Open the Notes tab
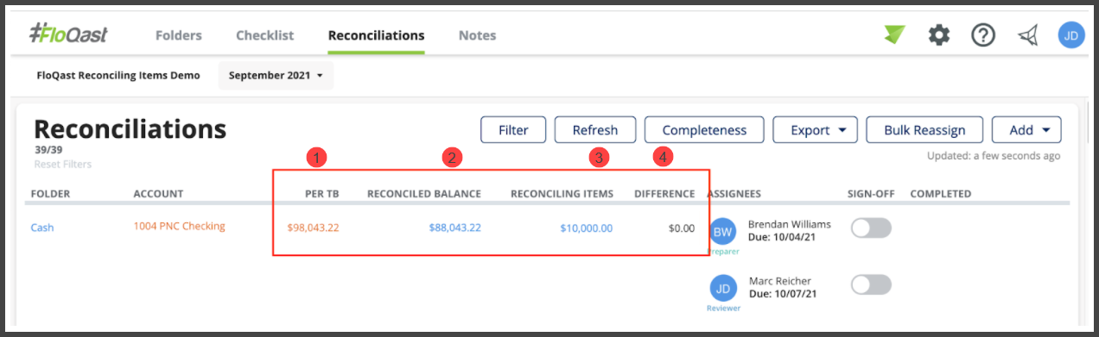The image size is (1099, 337). click(478, 35)
